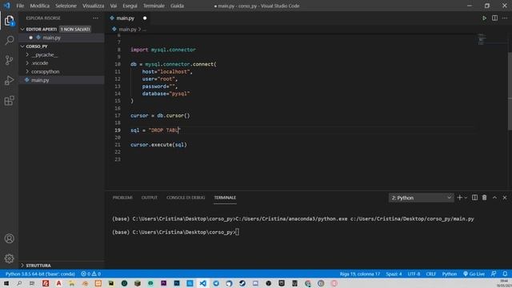Open the dropdown arrow next to new terminal
This screenshot has height=288, width=512.
[x=466, y=198]
